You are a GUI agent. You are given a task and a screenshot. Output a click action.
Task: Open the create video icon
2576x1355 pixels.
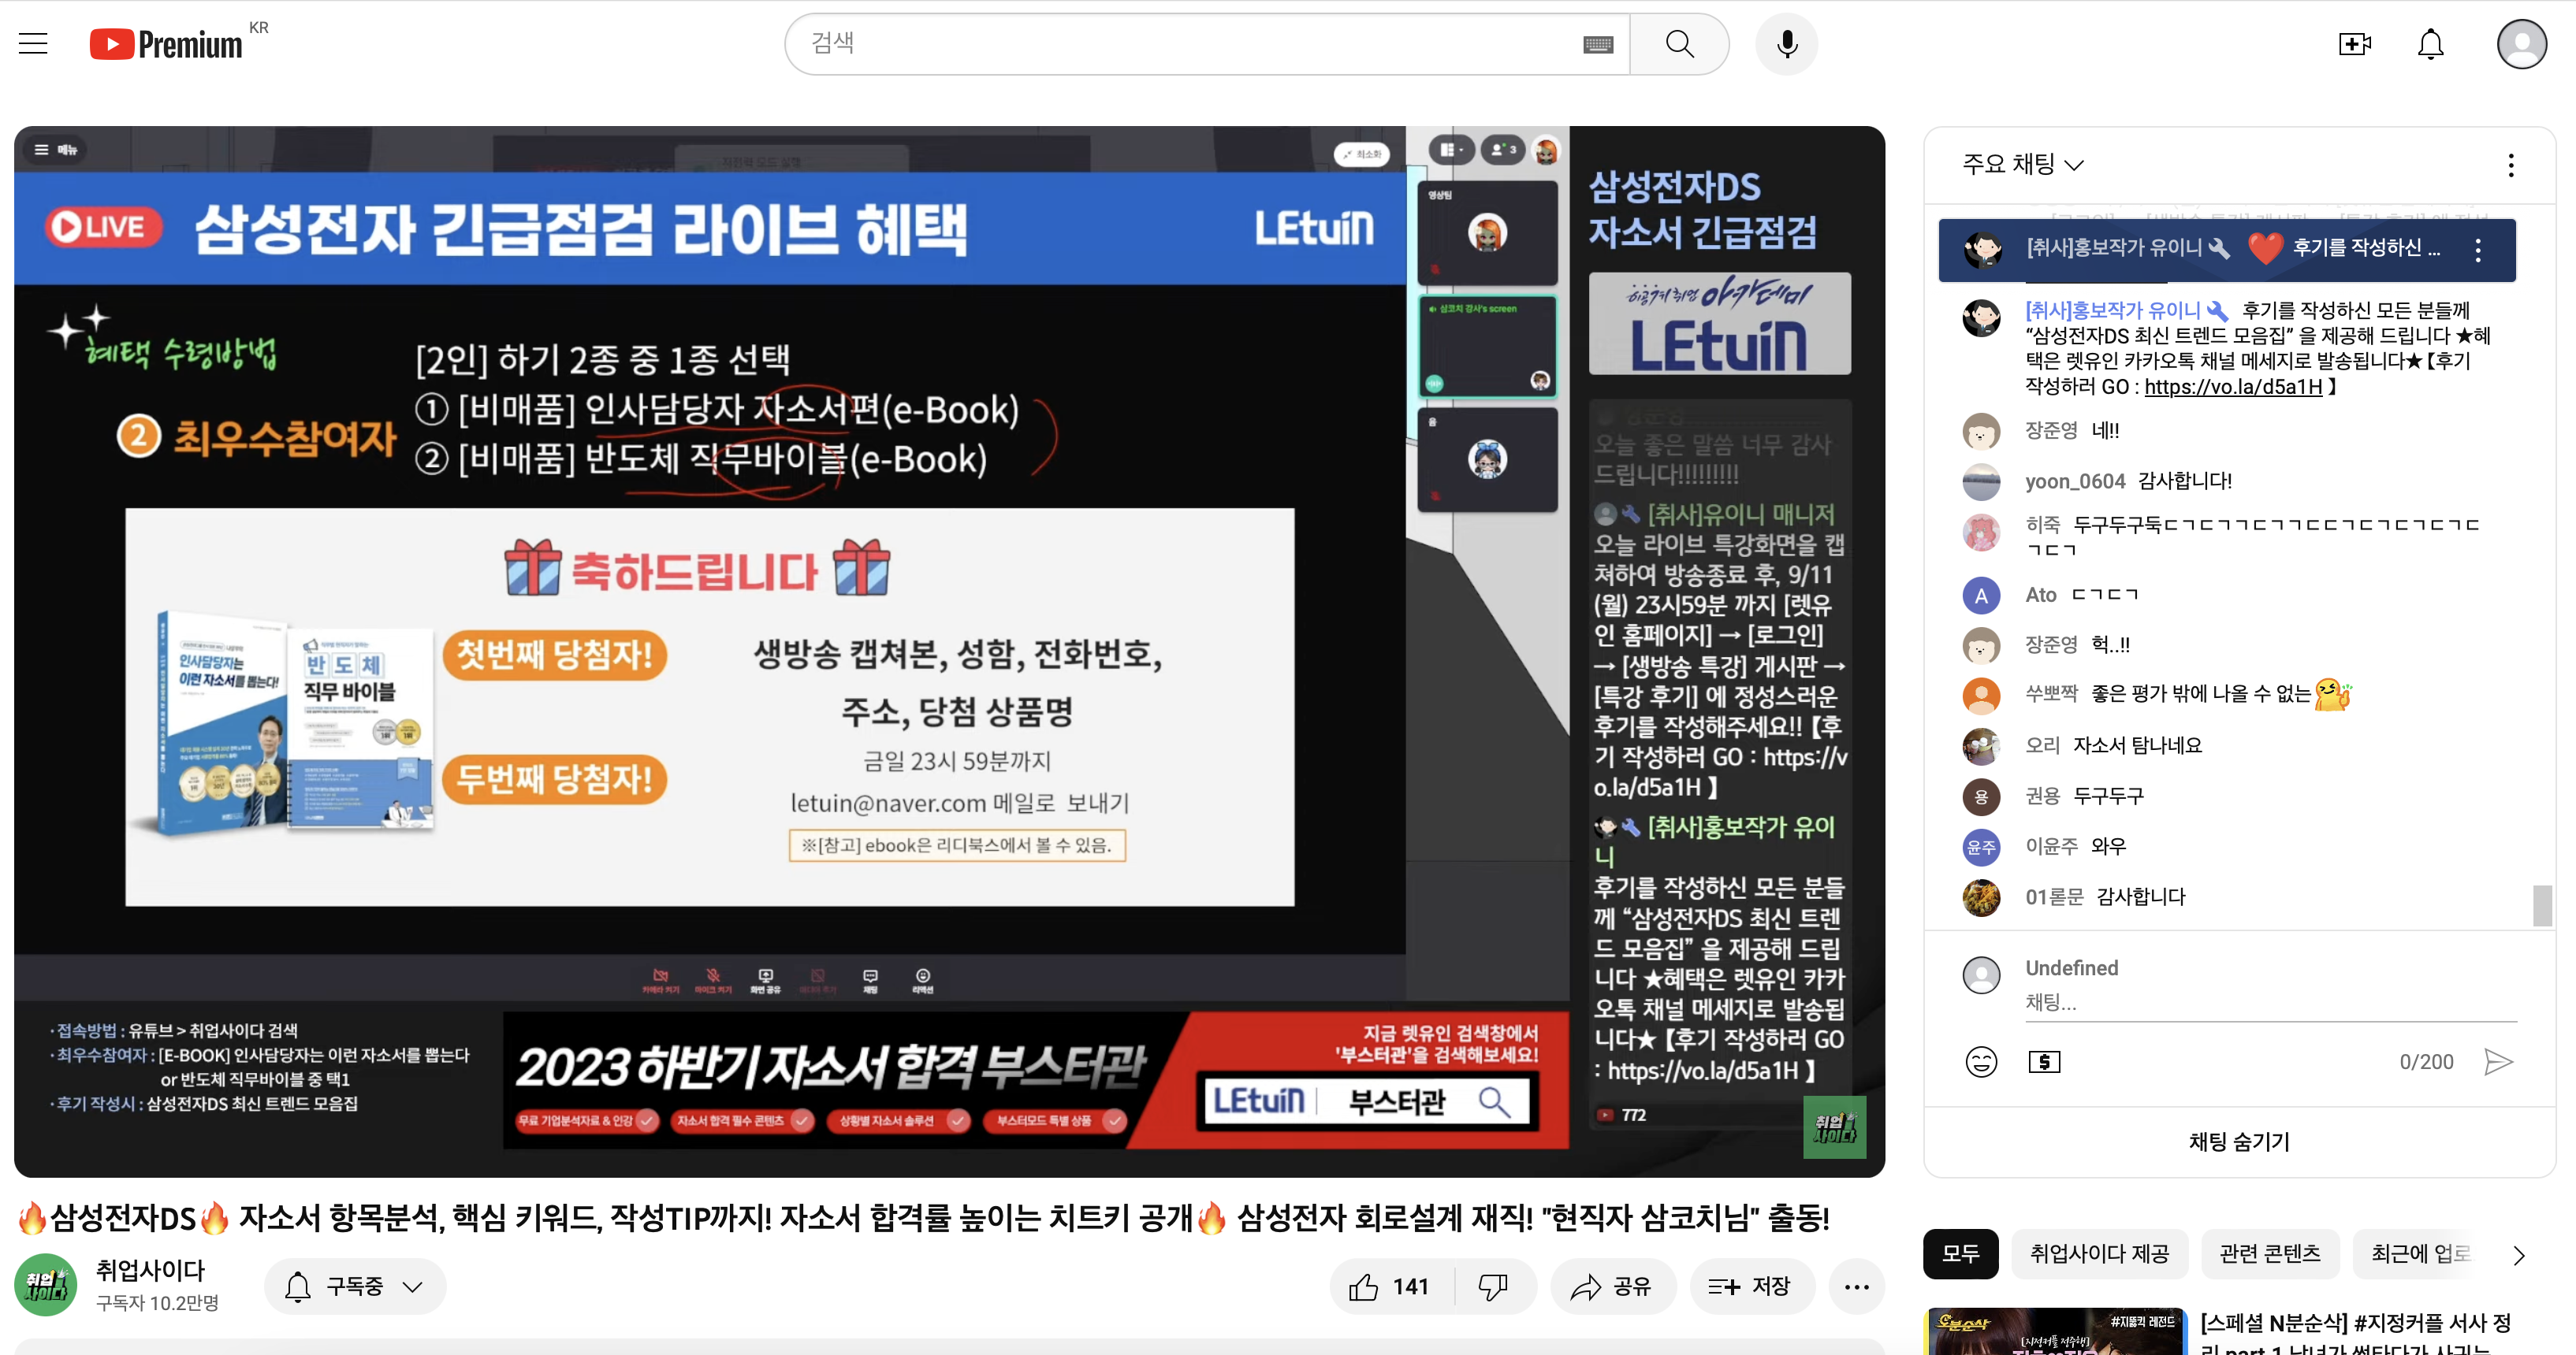coord(2355,44)
